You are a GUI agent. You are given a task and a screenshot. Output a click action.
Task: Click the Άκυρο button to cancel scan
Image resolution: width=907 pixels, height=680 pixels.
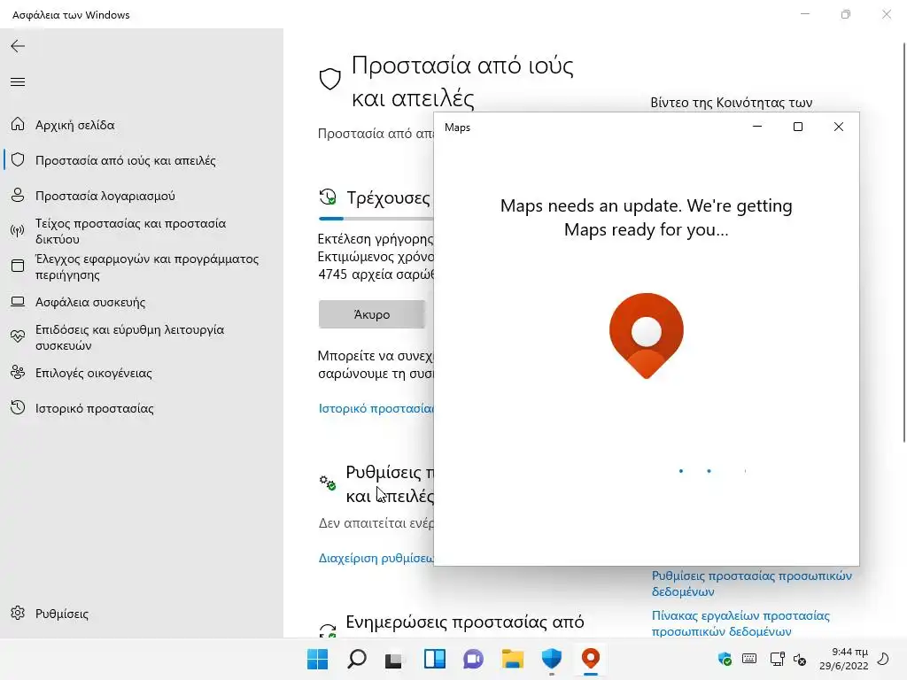(x=371, y=314)
